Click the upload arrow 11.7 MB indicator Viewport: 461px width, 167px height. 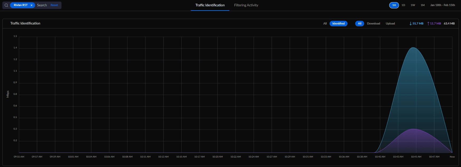point(434,23)
